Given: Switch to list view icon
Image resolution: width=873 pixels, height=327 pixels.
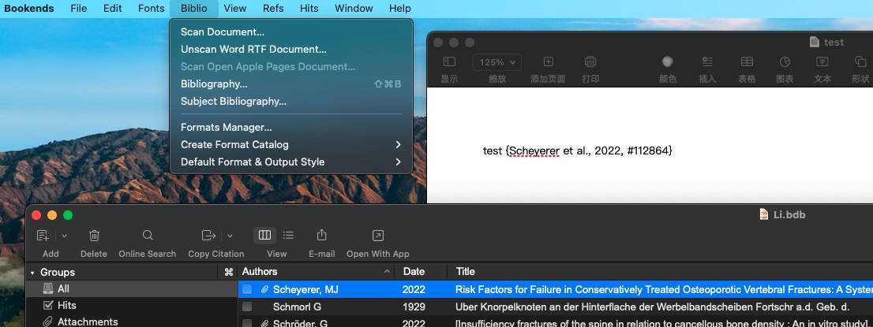Looking at the screenshot, I should (288, 236).
